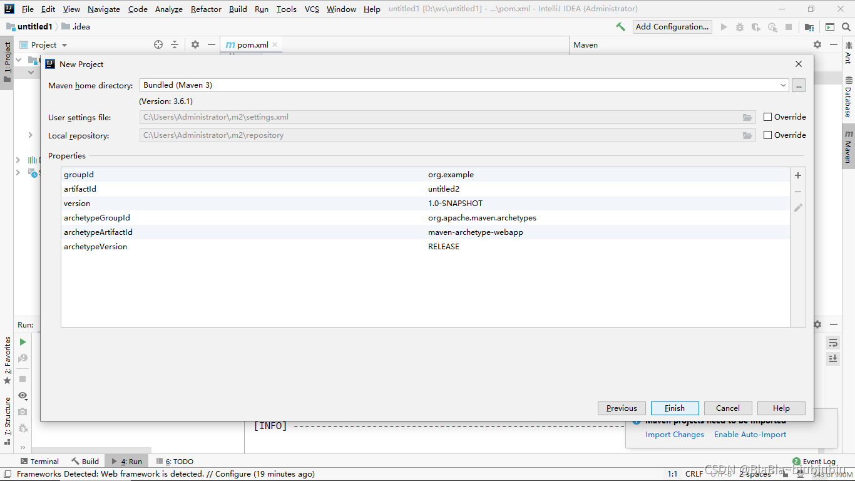Open the Event Log tab
This screenshot has height=481, width=855.
814,462
